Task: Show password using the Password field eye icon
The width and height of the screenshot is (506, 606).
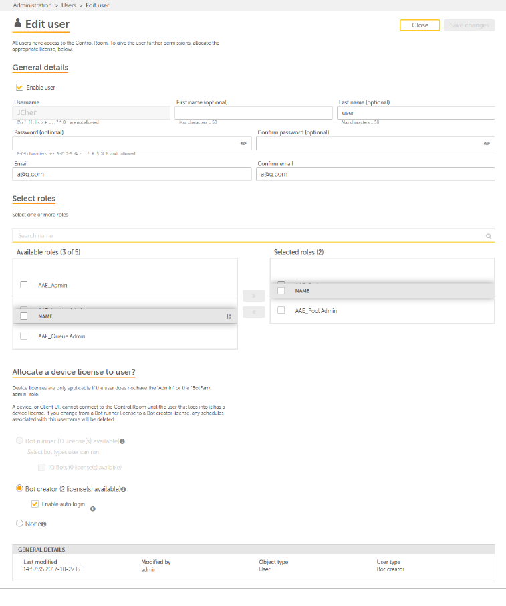Action: (243, 144)
